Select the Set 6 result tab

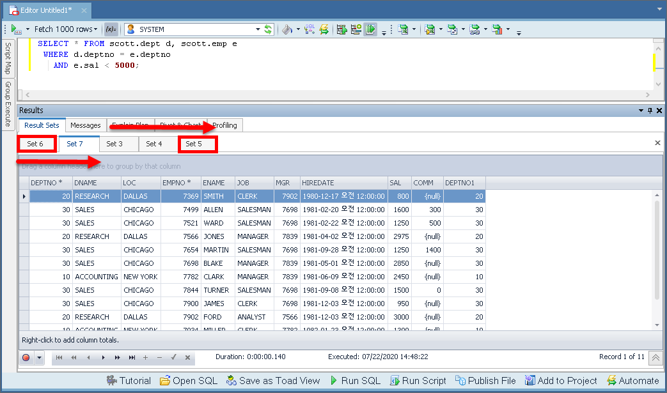(35, 144)
